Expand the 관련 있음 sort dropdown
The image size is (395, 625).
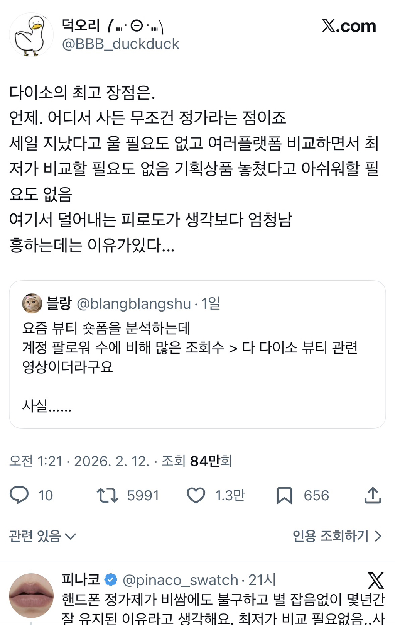[x=42, y=536]
